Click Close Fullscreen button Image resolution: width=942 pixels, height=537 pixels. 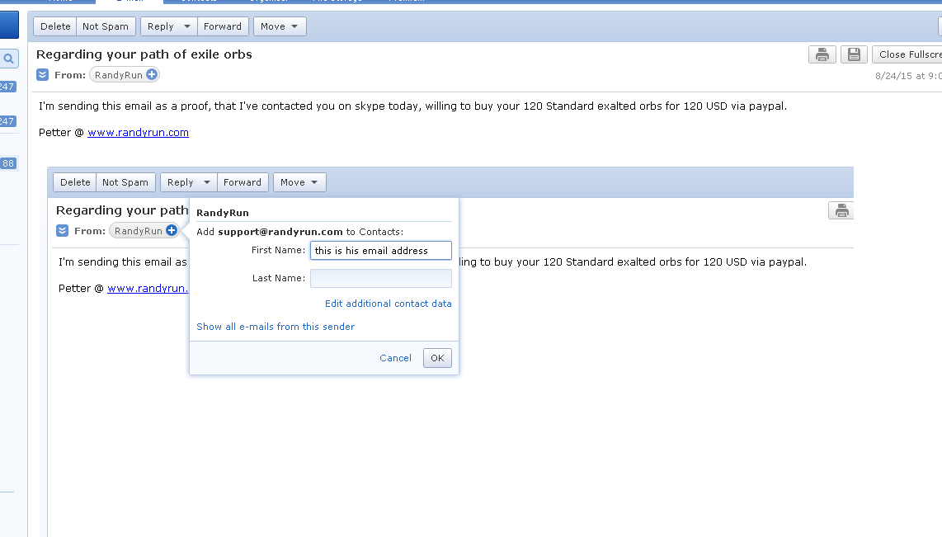tap(907, 54)
